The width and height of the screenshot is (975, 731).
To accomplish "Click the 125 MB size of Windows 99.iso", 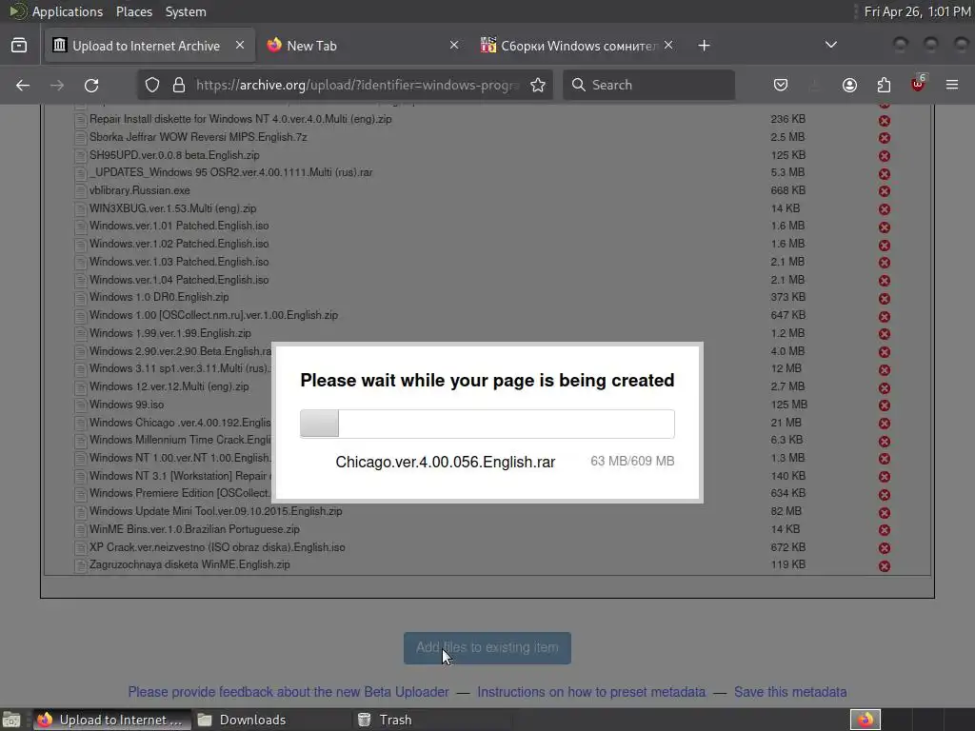I will tap(789, 405).
